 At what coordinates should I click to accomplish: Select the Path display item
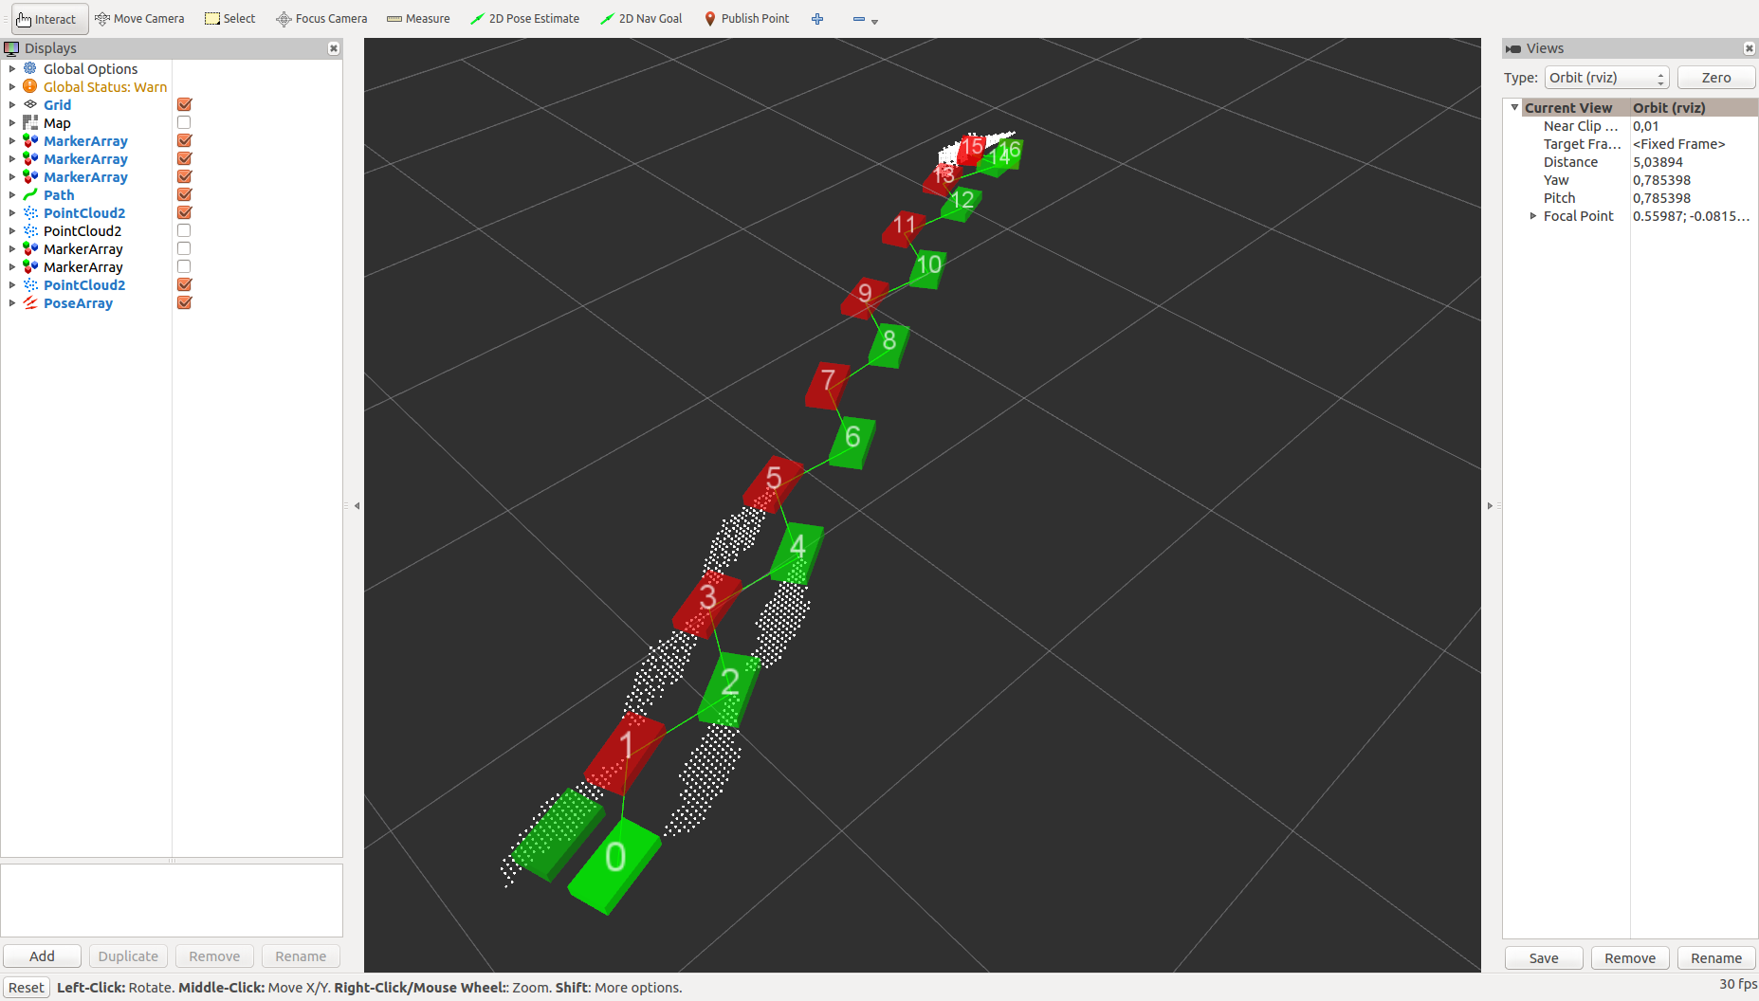click(59, 195)
